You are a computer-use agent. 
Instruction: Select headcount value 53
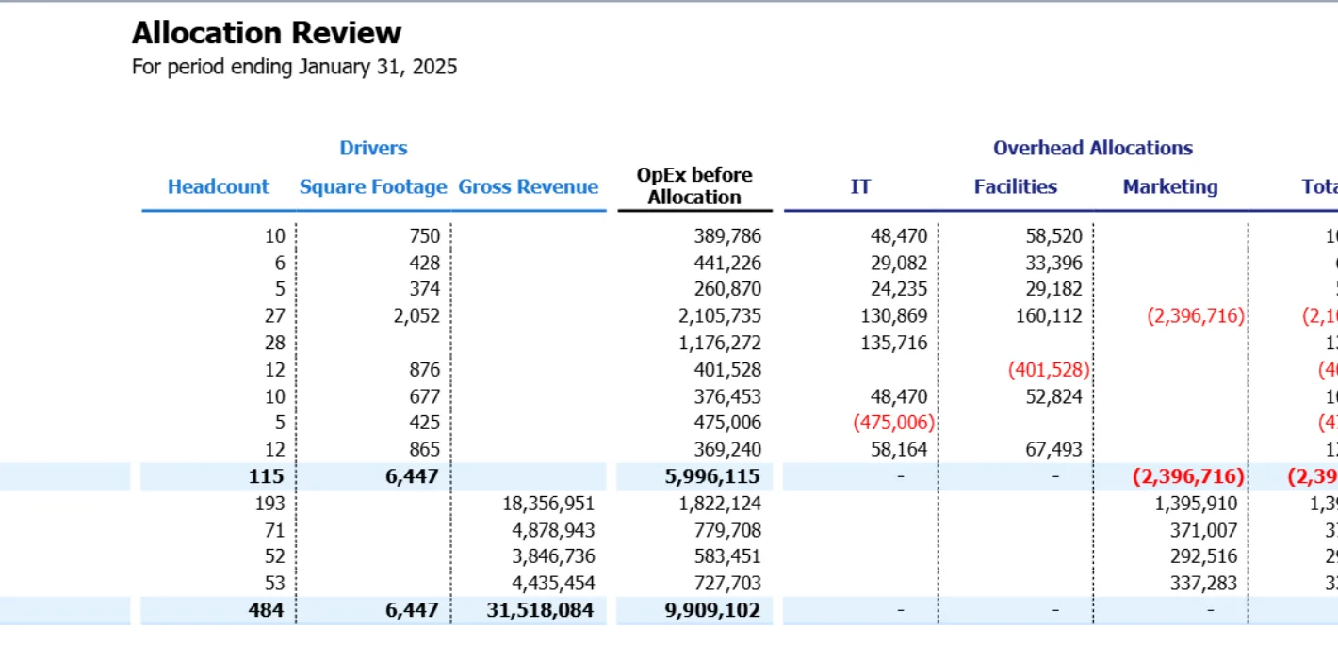tap(274, 583)
